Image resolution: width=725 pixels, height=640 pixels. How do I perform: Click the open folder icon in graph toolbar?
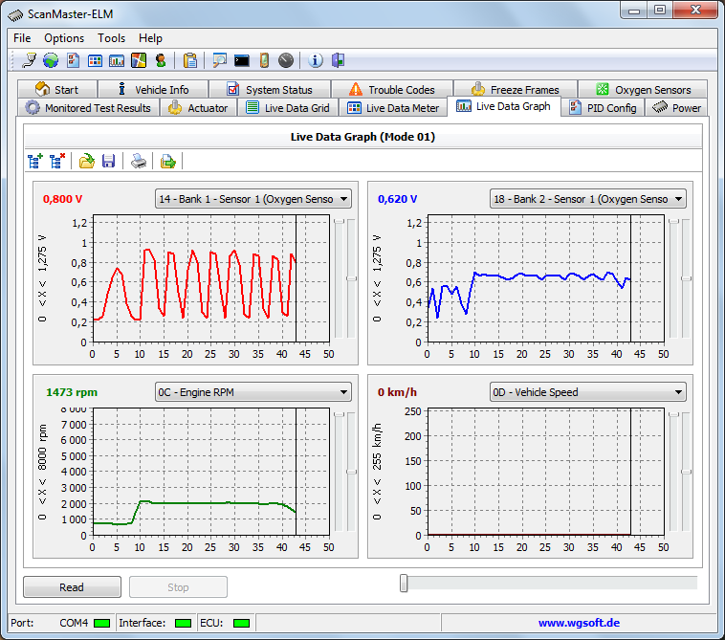coord(87,161)
